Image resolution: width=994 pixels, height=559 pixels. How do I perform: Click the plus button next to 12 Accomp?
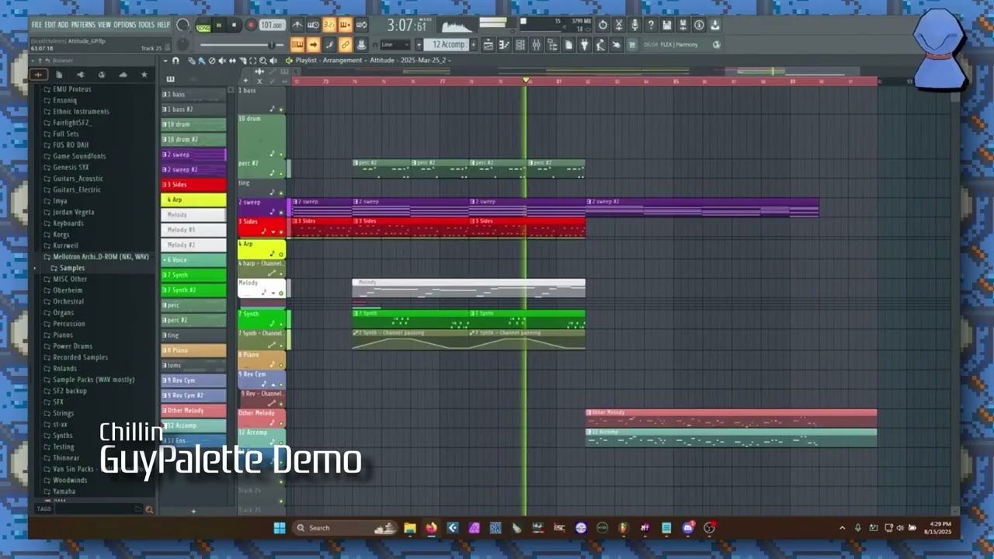click(474, 44)
